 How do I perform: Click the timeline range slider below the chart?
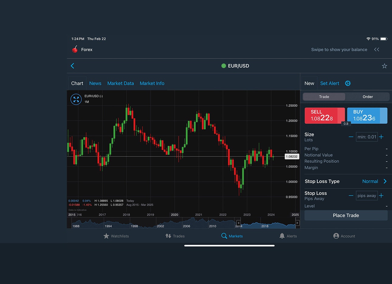click(267, 223)
